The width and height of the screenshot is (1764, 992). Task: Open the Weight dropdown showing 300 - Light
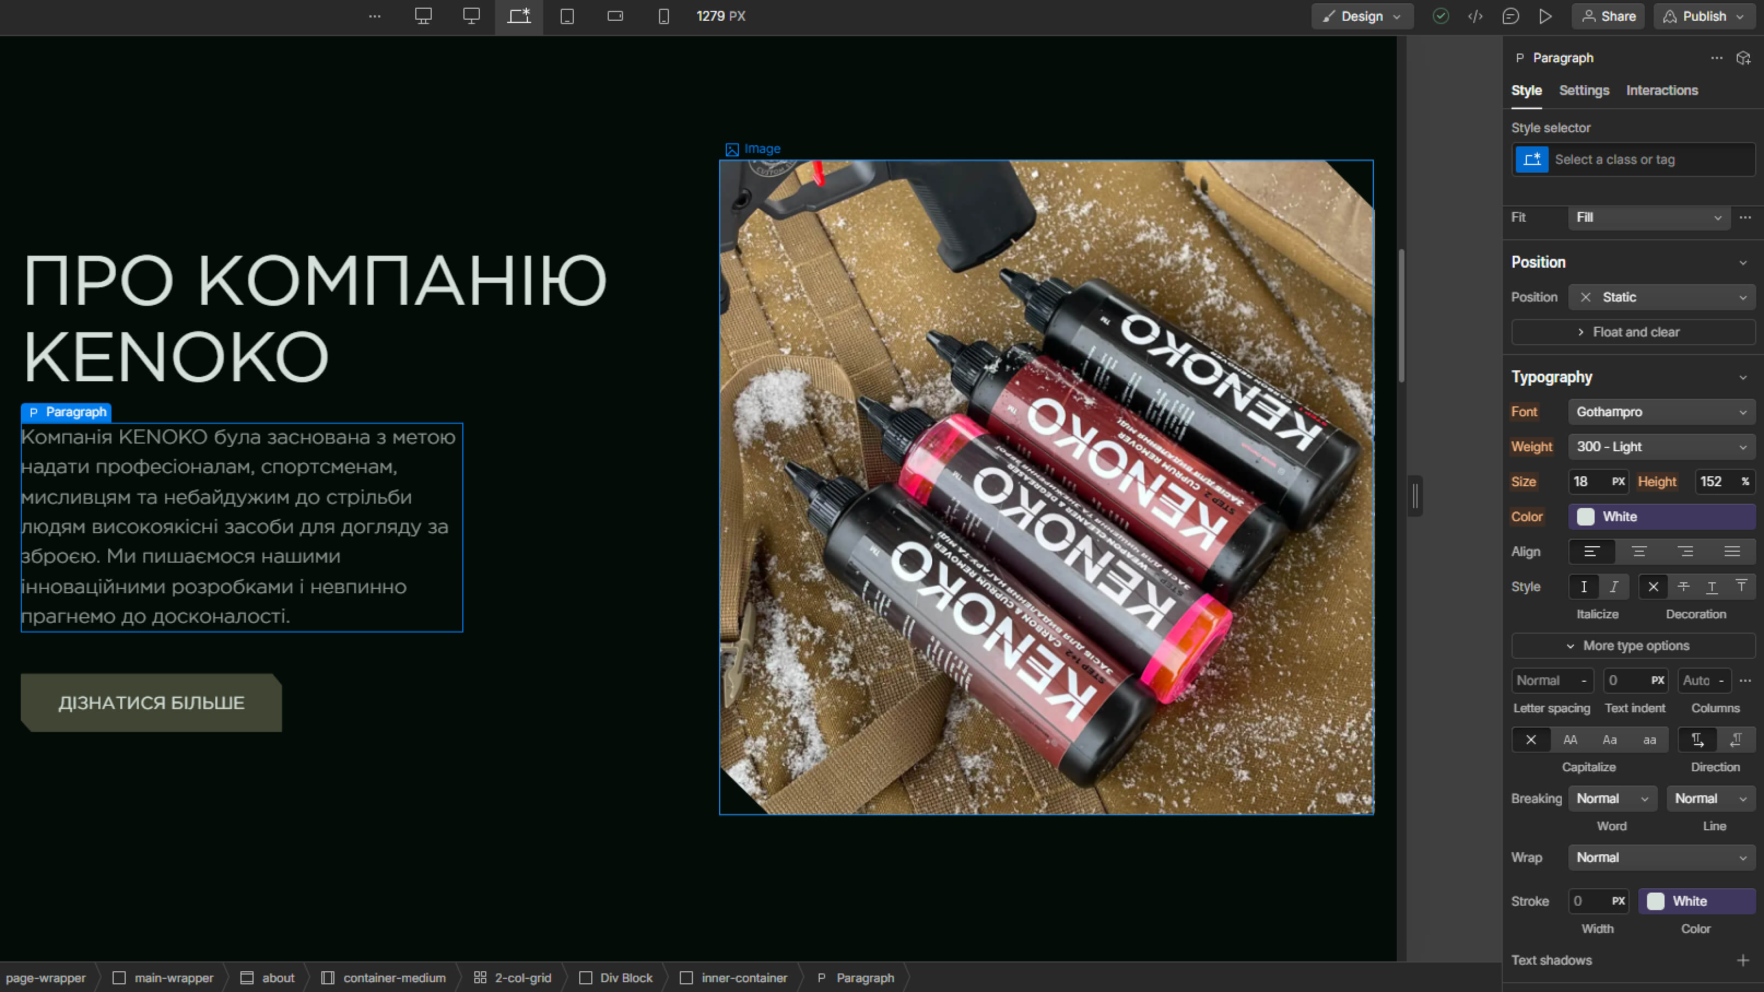click(x=1662, y=447)
